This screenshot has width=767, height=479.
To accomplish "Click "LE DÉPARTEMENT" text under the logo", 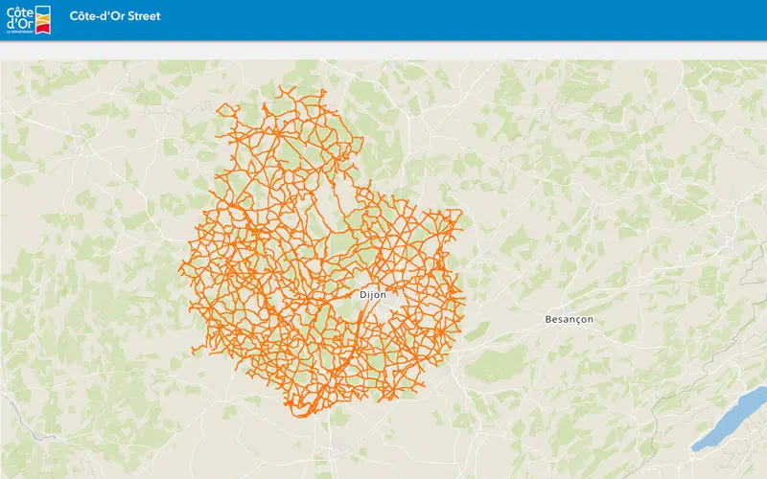I will (22, 33).
